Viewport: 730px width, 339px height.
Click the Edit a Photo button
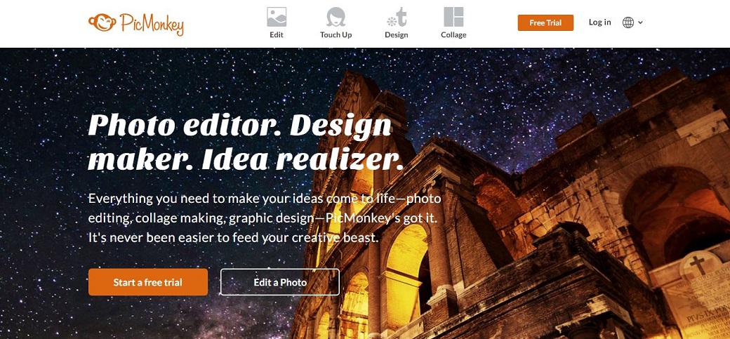pos(280,281)
